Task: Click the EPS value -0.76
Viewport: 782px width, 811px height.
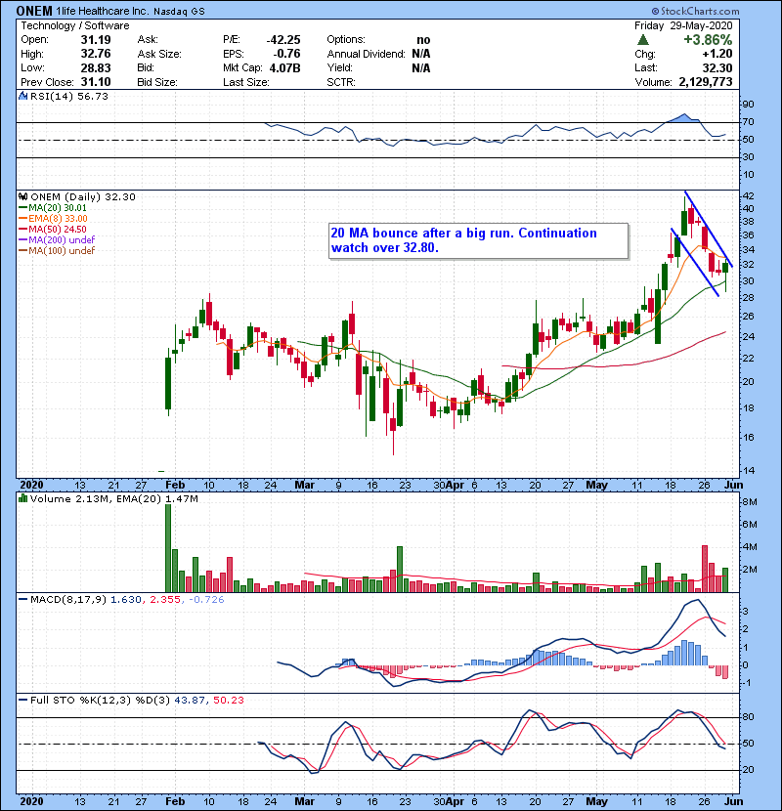Action: 287,54
